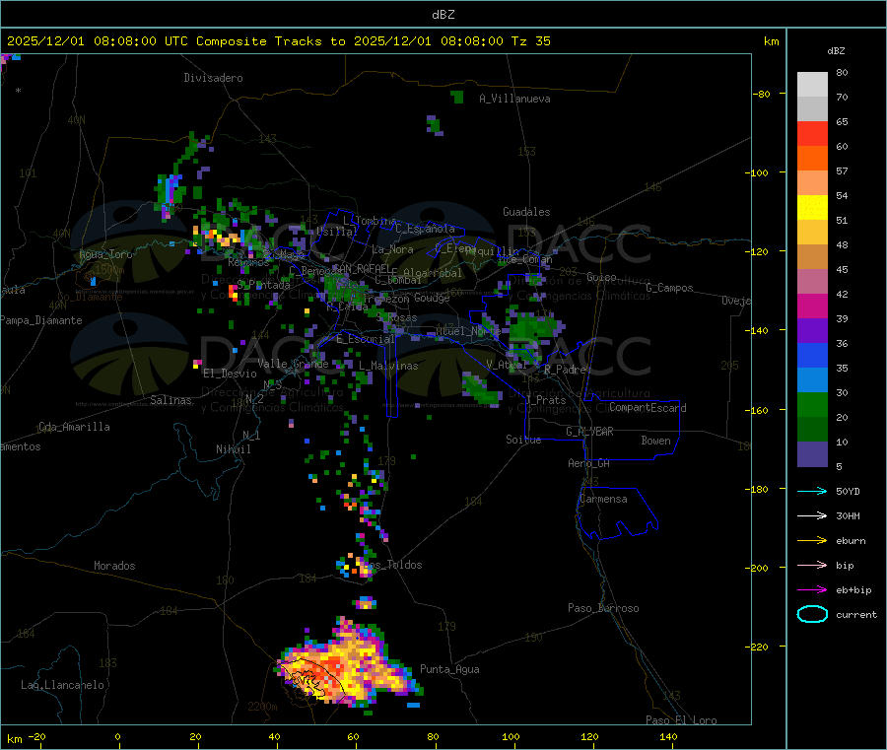Click the Salinas map label
The height and width of the screenshot is (750, 887).
171,400
